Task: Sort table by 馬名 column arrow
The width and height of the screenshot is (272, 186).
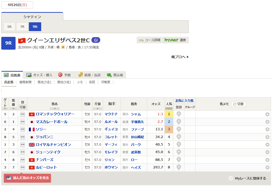Action: pyautogui.click(x=55, y=109)
